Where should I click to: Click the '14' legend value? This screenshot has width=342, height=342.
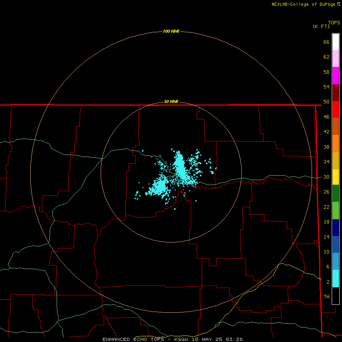click(x=326, y=237)
